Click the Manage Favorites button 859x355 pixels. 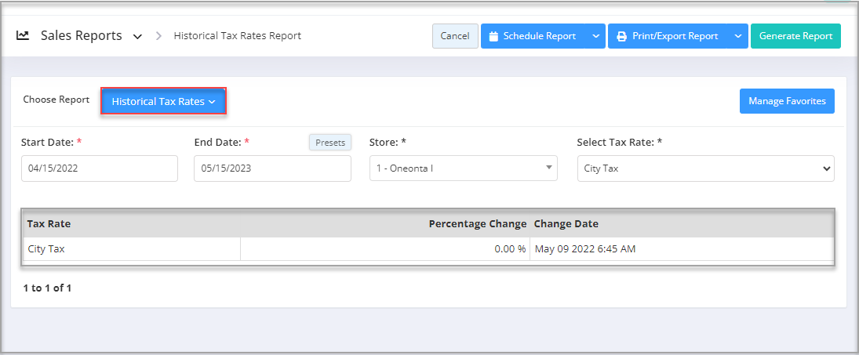[787, 101]
